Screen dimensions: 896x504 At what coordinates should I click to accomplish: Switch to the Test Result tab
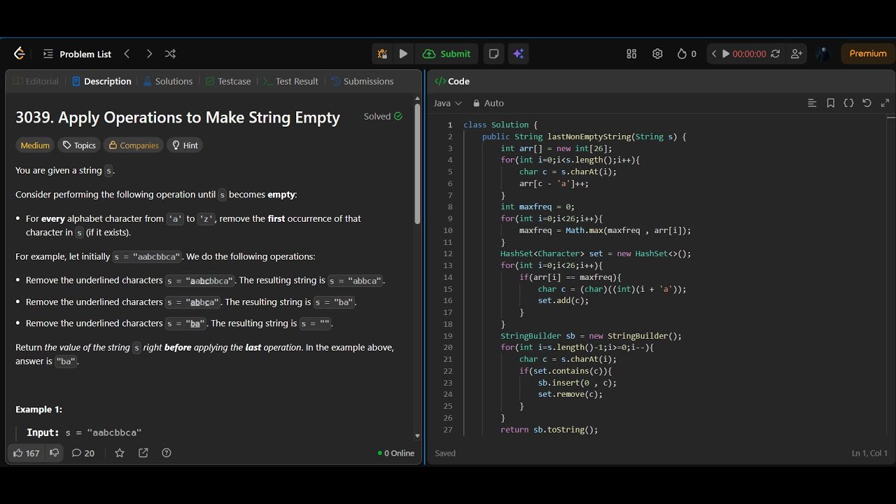tap(290, 81)
